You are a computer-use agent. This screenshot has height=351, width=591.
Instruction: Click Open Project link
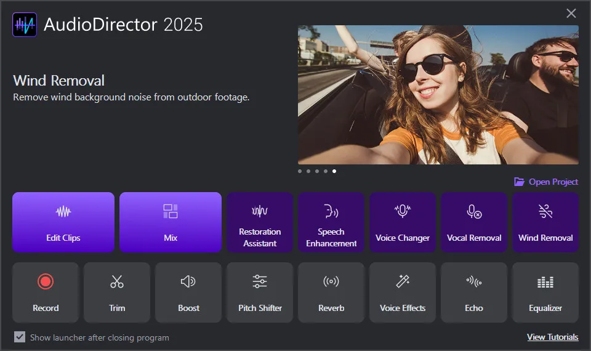pyautogui.click(x=546, y=182)
